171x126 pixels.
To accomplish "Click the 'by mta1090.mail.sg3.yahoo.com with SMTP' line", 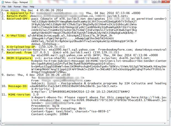I will pos(95,55).
